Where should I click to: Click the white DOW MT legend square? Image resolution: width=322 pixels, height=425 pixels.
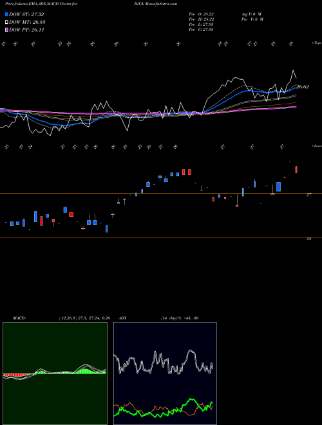[x=6, y=23]
